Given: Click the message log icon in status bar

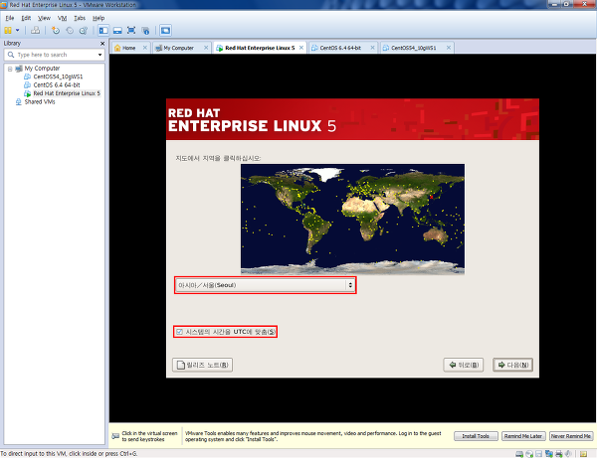Looking at the screenshot, I should (x=583, y=454).
